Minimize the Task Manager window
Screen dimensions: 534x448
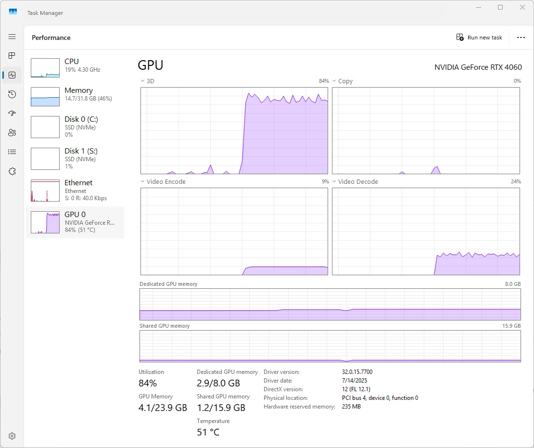tap(479, 7)
